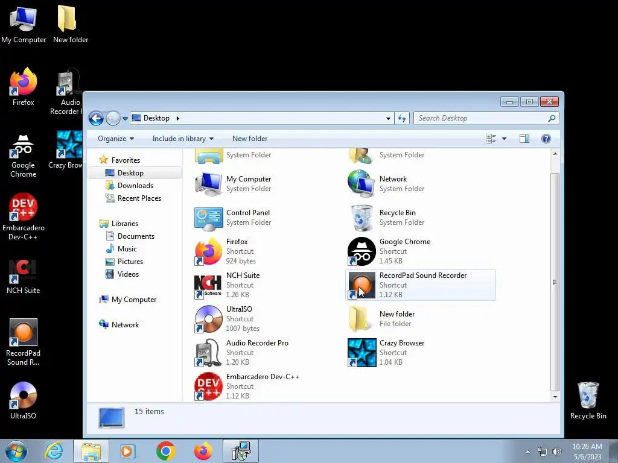618x463 pixels.
Task: Open the Windows Start menu
Action: pyautogui.click(x=16, y=451)
